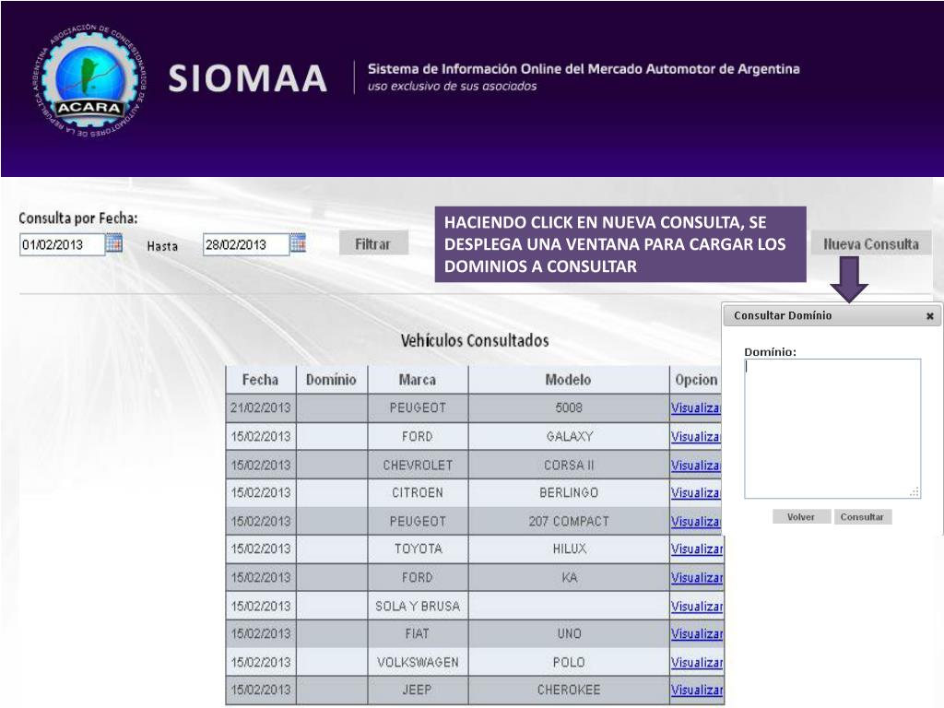Open Visualizar link for JEEP CHEROKEE
The image size is (944, 708).
pos(697,690)
